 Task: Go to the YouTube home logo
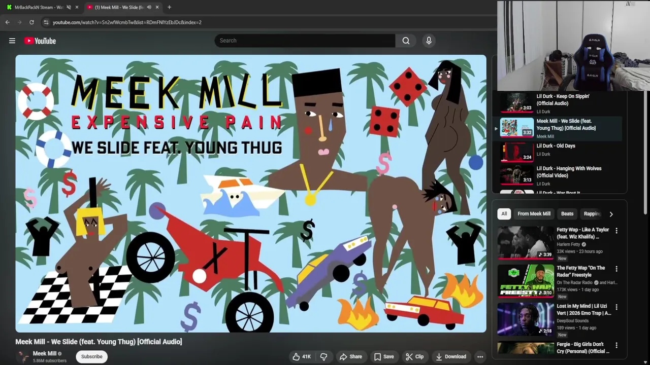coord(40,41)
